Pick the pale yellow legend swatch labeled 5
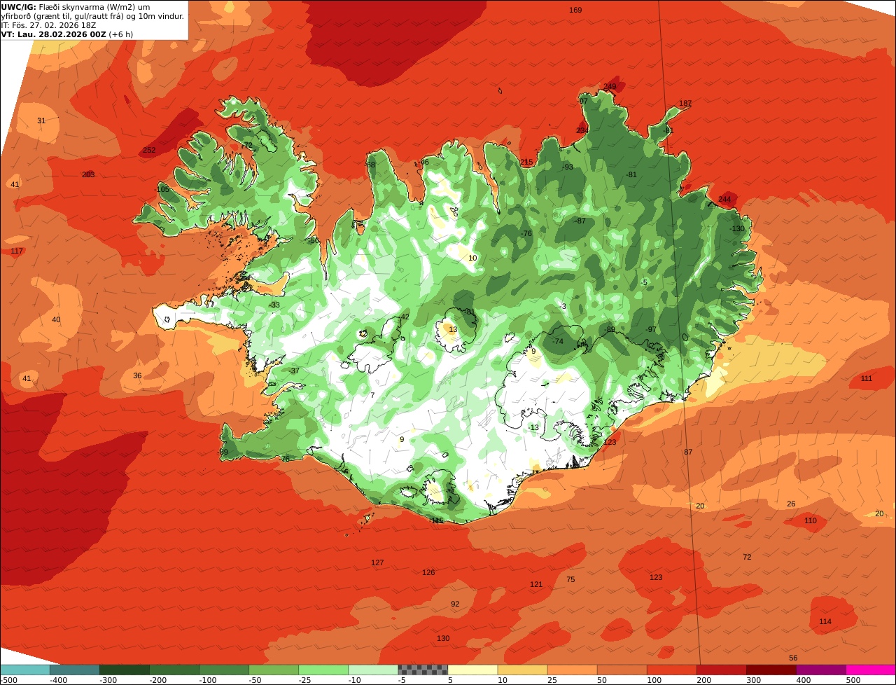The height and width of the screenshot is (685, 896). click(472, 670)
